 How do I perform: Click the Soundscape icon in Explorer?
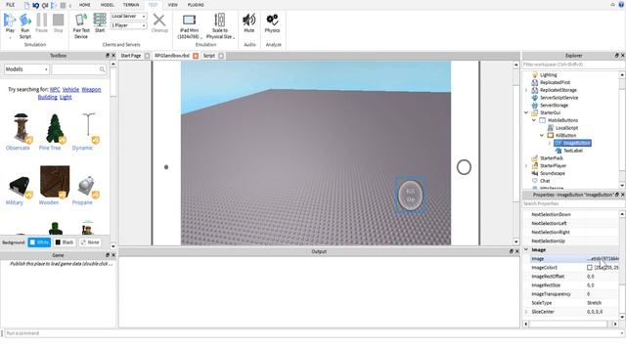pos(535,173)
